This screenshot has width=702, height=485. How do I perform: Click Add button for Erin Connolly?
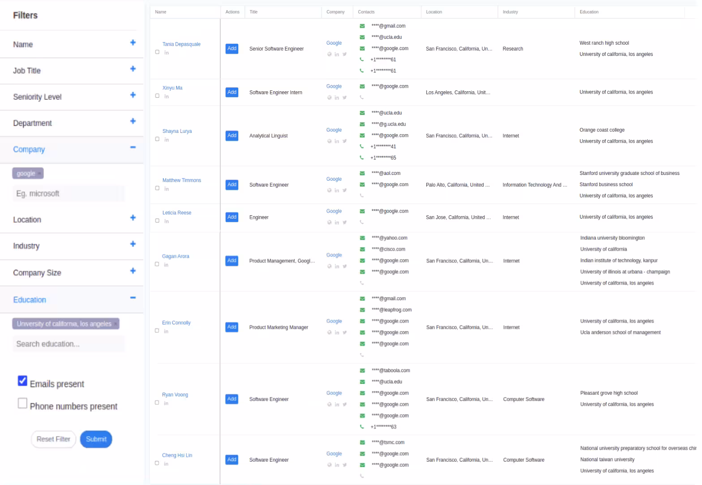(231, 328)
